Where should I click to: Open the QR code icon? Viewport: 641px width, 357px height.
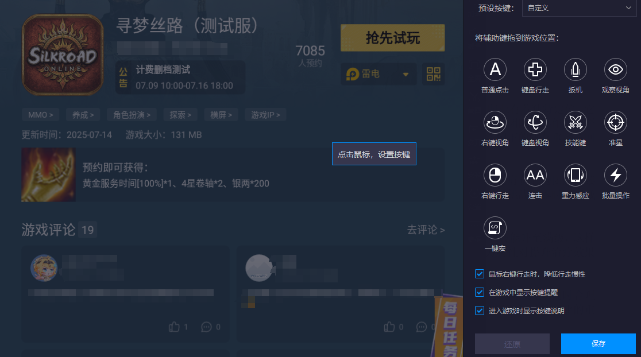[x=433, y=74]
